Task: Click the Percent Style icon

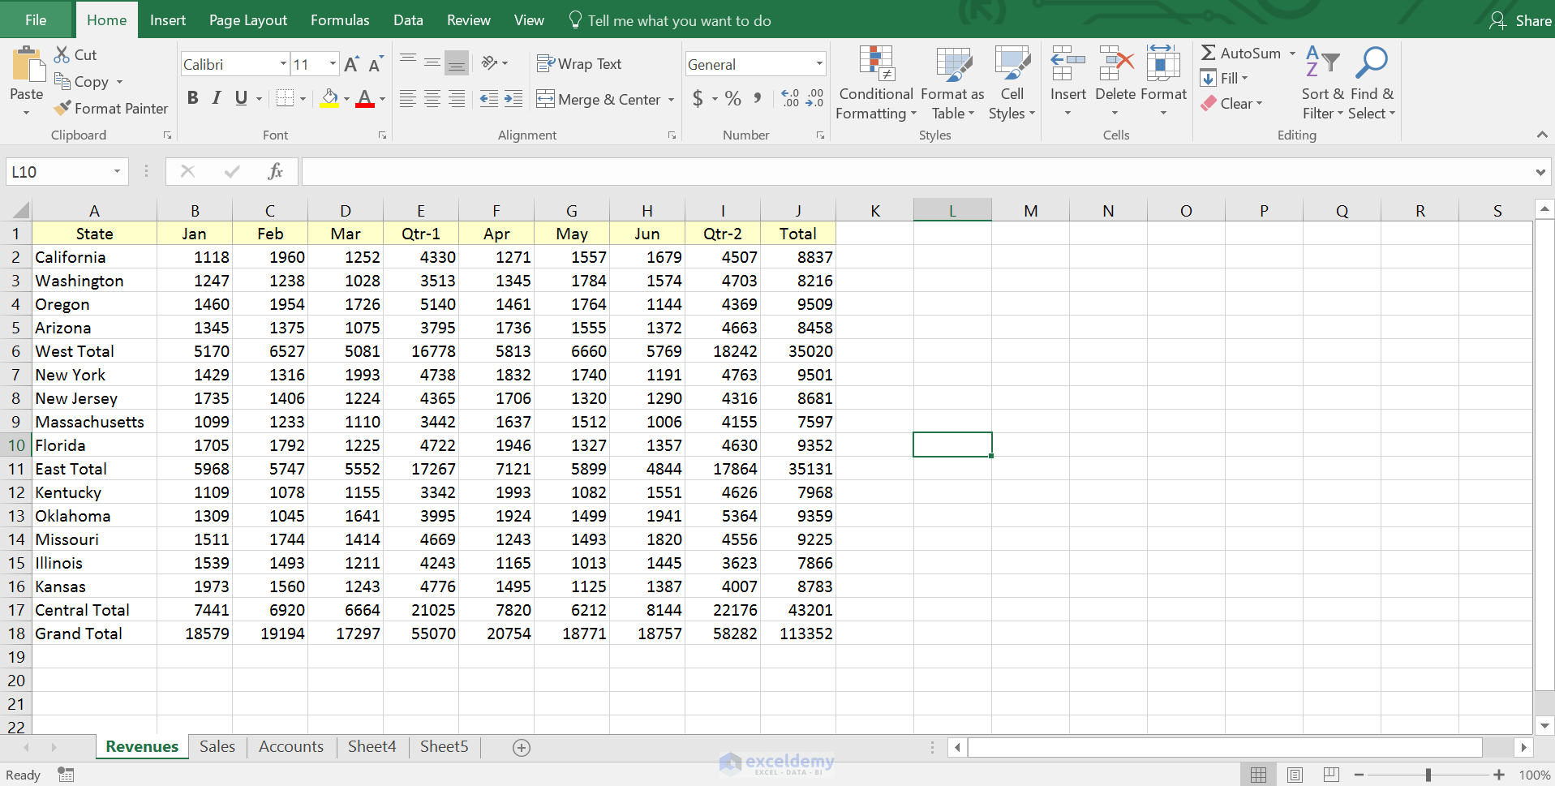Action: (733, 99)
